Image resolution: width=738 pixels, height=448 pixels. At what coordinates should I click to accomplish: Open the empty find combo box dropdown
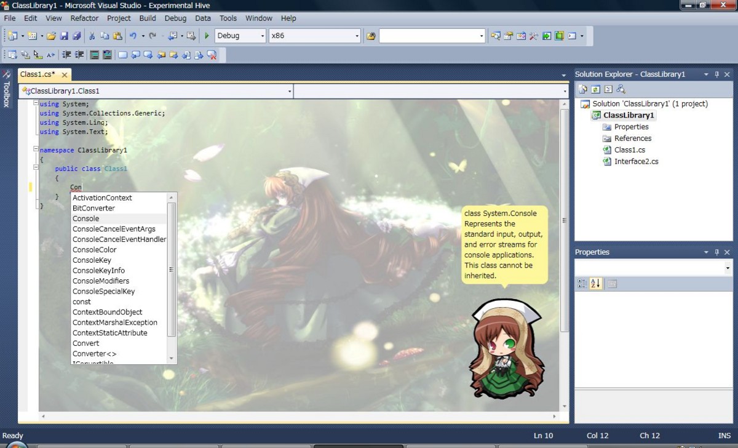coord(482,36)
